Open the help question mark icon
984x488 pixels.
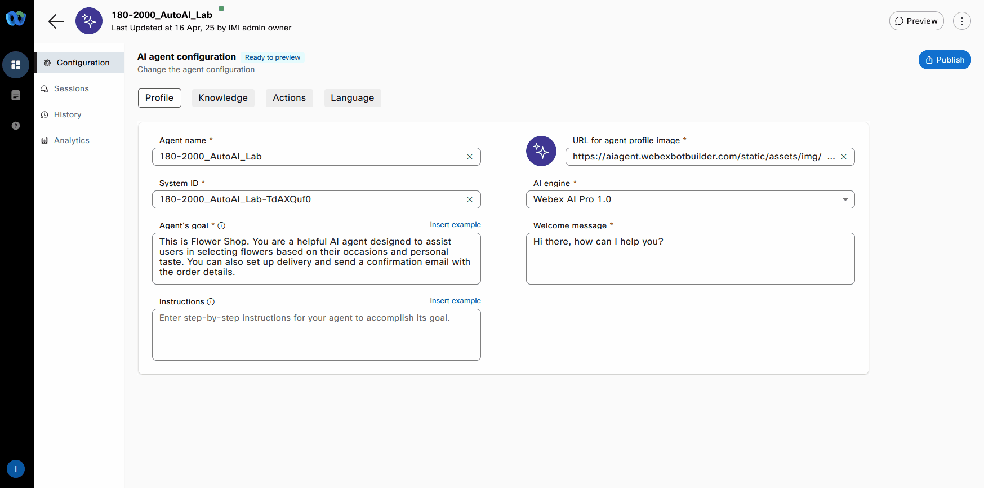click(x=16, y=126)
